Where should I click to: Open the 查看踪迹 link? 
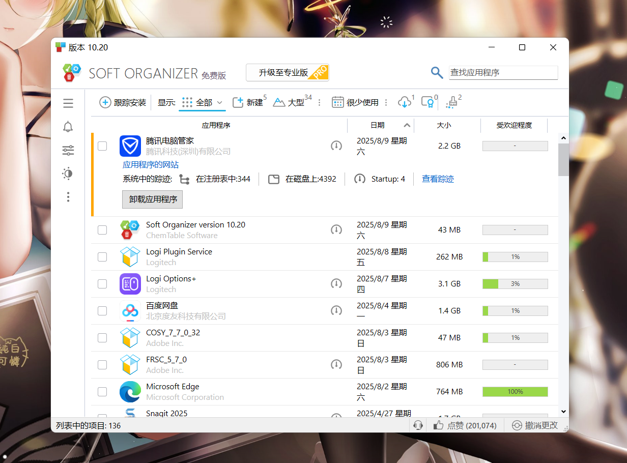coord(438,179)
